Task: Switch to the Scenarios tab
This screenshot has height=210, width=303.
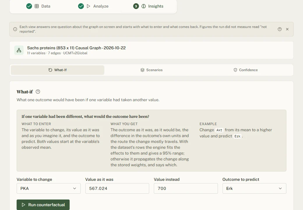Action: click(151, 70)
